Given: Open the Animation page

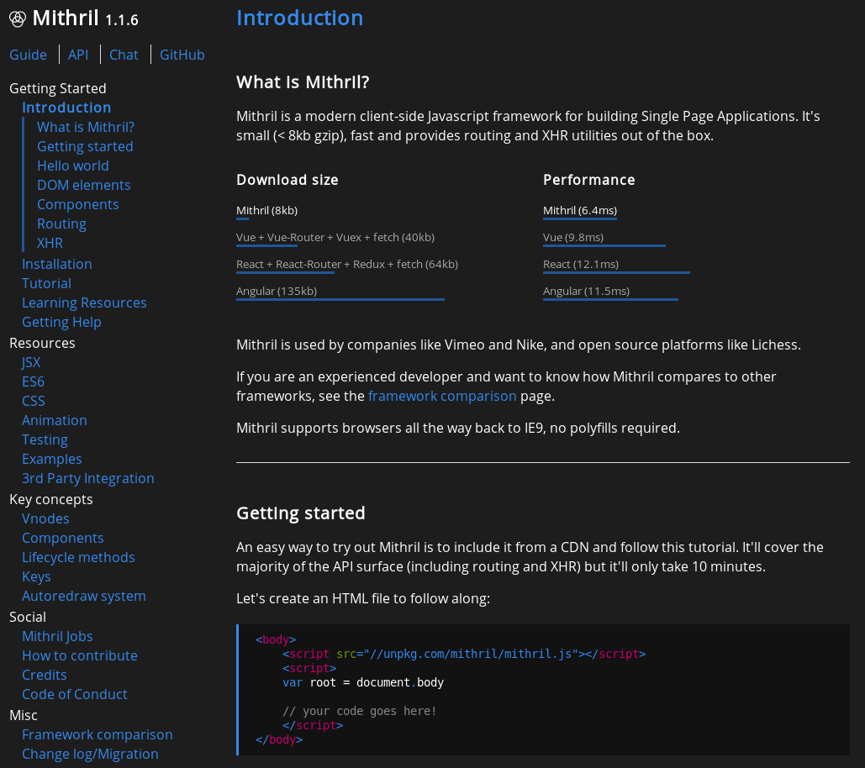Looking at the screenshot, I should (x=54, y=420).
